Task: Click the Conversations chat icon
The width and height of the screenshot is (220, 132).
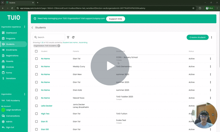Action: (3, 116)
